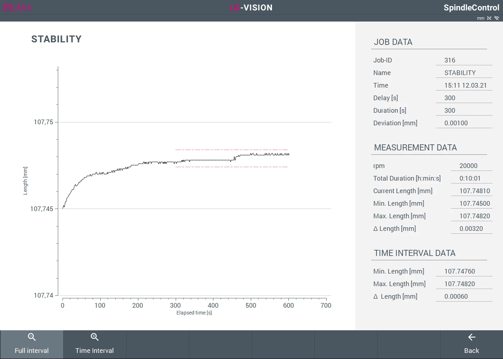Click the Delay [s] value field
This screenshot has height=359, width=503.
pos(463,98)
